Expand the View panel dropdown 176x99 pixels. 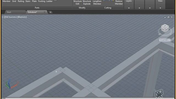point(160,8)
